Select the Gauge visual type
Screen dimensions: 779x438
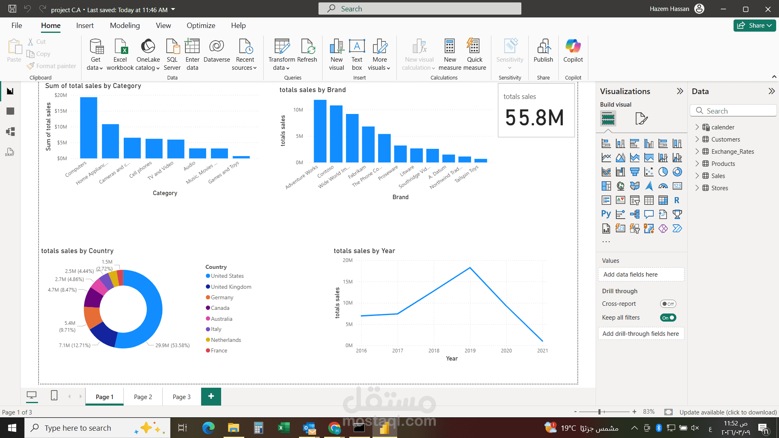[x=663, y=186]
